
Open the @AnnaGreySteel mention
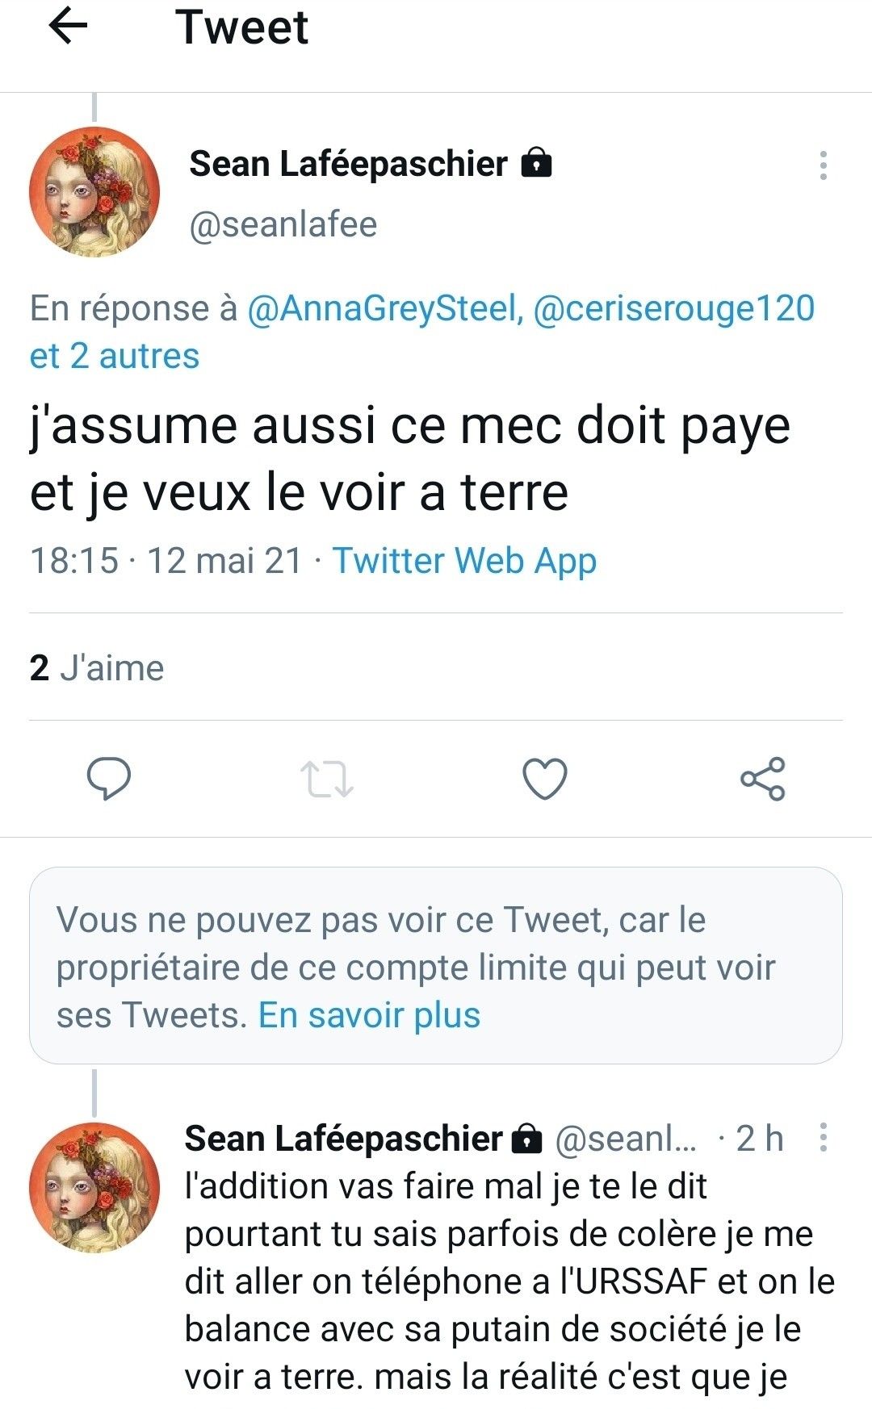[381, 308]
